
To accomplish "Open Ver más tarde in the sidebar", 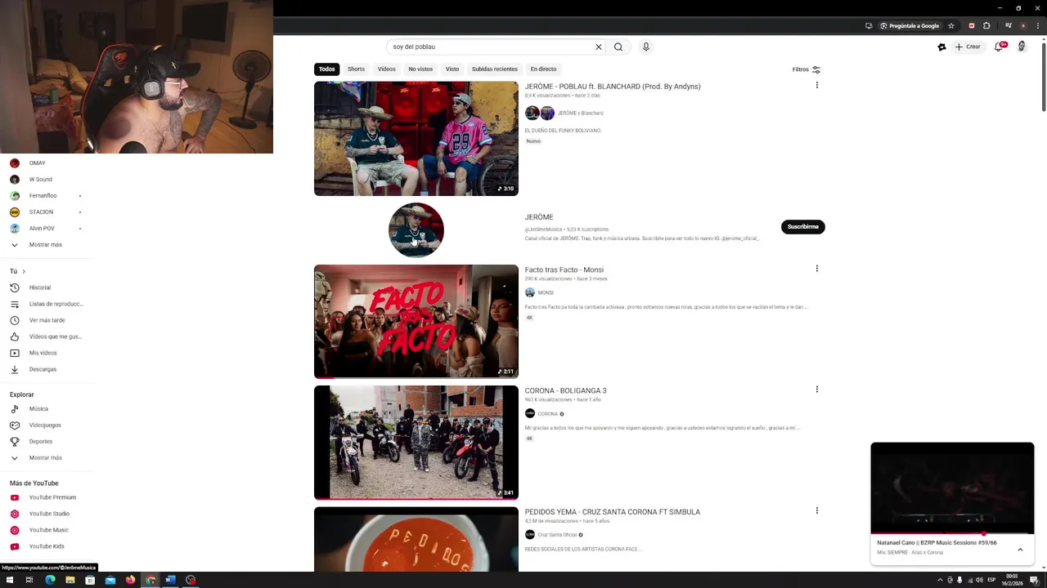I will pyautogui.click(x=47, y=320).
